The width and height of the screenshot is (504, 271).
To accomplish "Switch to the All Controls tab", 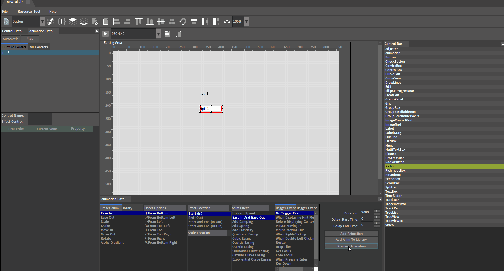I will [39, 47].
